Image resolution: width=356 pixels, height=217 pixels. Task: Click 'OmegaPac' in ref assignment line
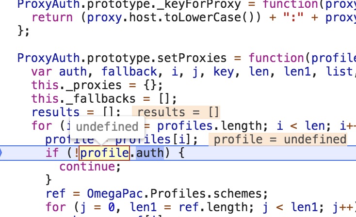(115, 194)
